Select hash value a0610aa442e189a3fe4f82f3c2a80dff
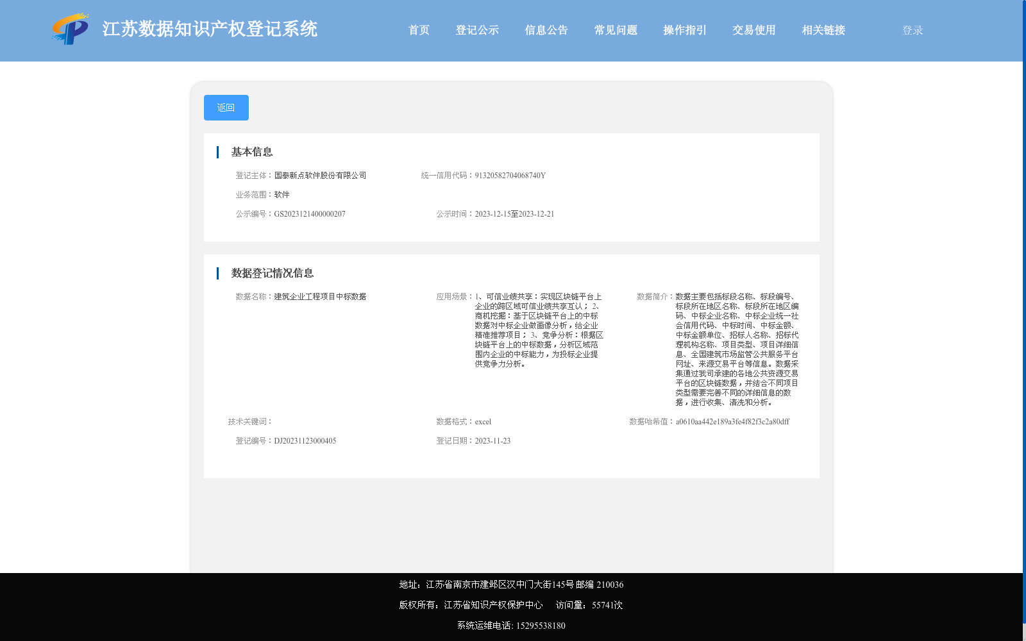 point(732,422)
